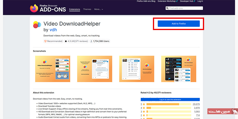This screenshot has width=238, height=119.
Task: Click the Add to Firefox button
Action: [179, 24]
